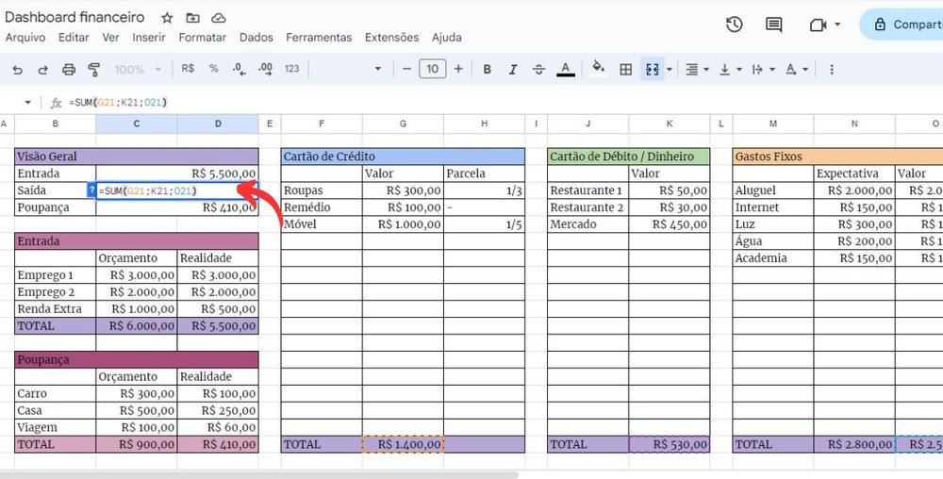Select Viagem realidade R$ 60,00
Screen dimensions: 943x479
point(218,427)
